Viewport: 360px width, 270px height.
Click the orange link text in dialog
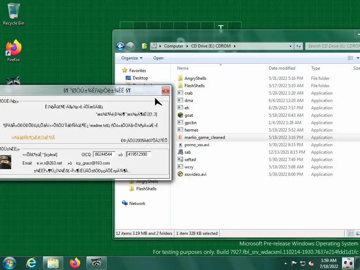[33, 138]
